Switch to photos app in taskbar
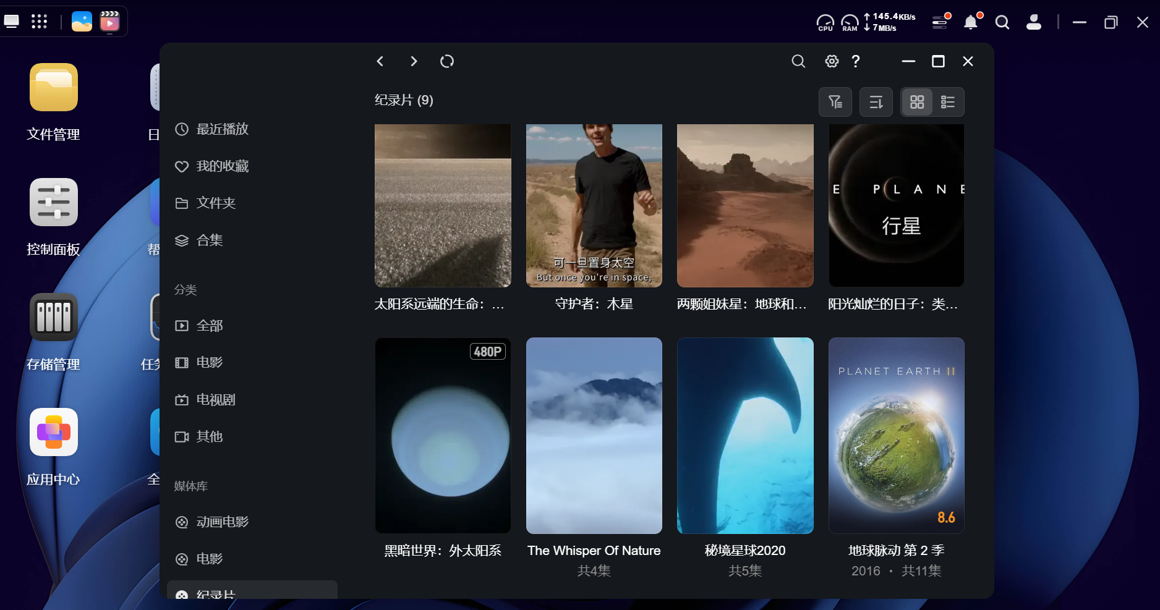1160x610 pixels. point(82,22)
